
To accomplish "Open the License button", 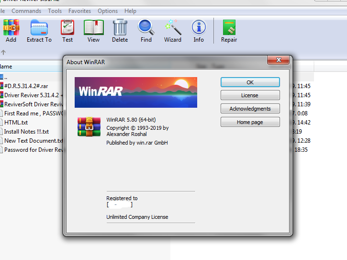I will [x=250, y=95].
